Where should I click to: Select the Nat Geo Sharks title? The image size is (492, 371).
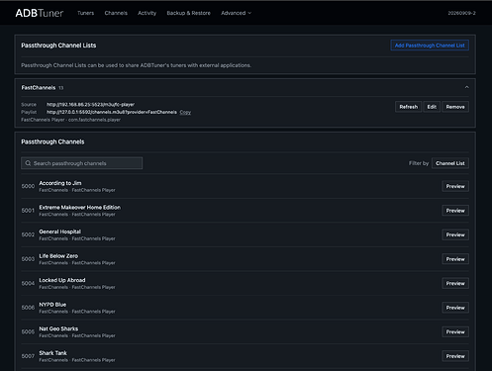[x=58, y=328]
